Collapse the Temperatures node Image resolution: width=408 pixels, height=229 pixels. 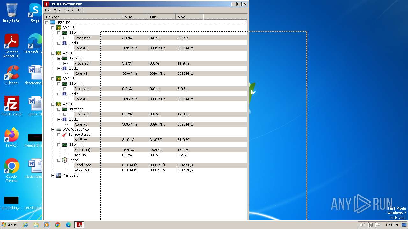(x=59, y=135)
